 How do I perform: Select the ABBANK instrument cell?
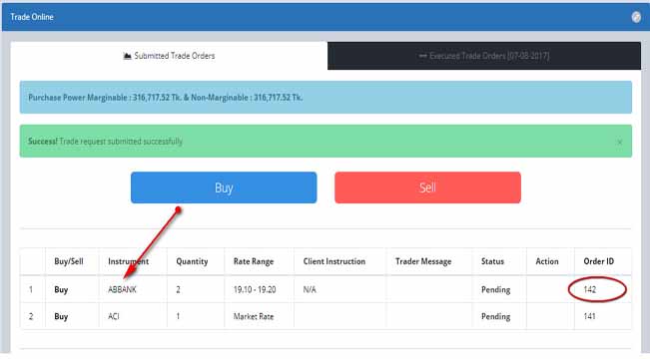[x=122, y=289]
